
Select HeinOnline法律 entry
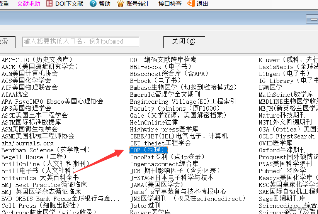[x=154, y=122]
